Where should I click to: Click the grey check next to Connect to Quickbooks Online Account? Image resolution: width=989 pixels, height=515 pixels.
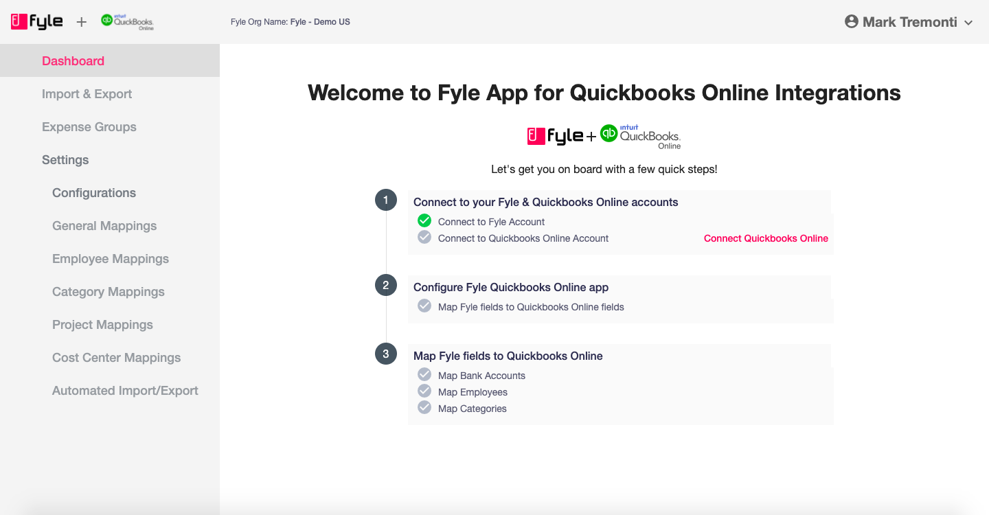coord(424,237)
